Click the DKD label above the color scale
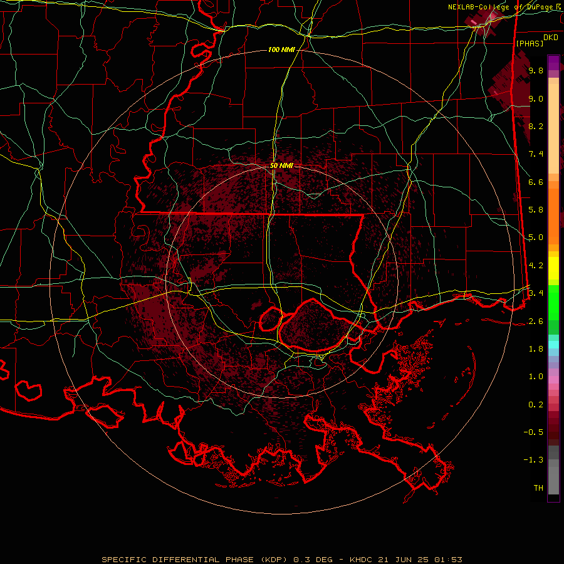The height and width of the screenshot is (564, 564). click(550, 38)
